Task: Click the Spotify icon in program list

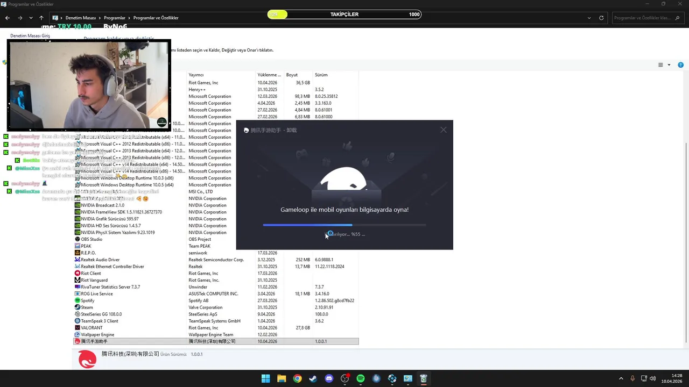Action: click(78, 300)
